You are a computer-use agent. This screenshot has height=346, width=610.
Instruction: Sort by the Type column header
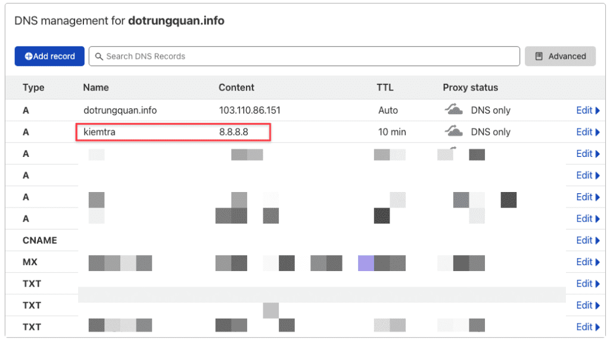(x=33, y=87)
